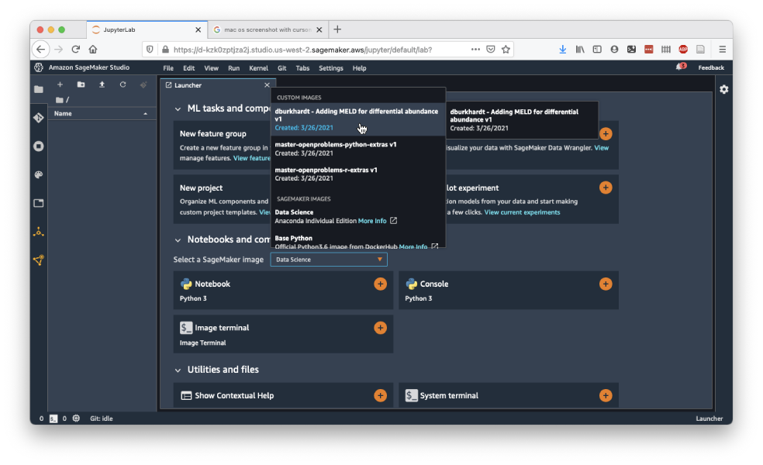Collapse ML tasks and components section

(x=178, y=109)
